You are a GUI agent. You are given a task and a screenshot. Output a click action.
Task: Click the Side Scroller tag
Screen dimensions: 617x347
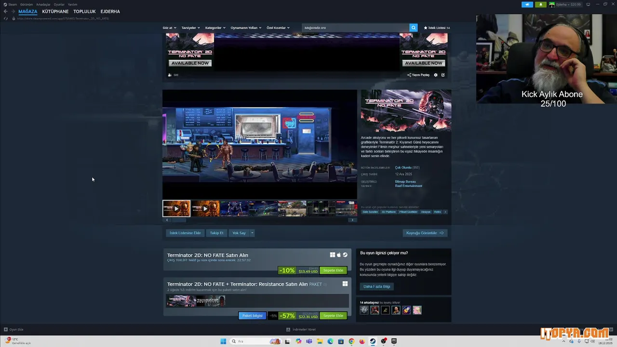pos(370,212)
